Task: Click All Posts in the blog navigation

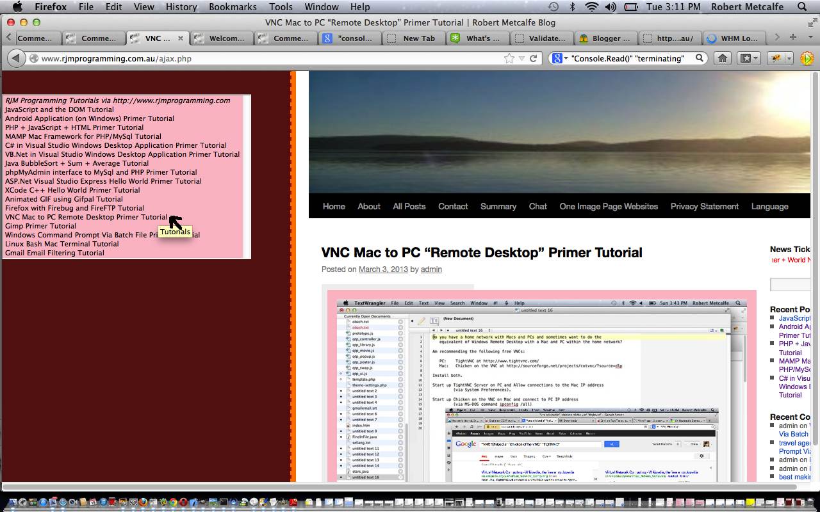Action: click(x=409, y=206)
